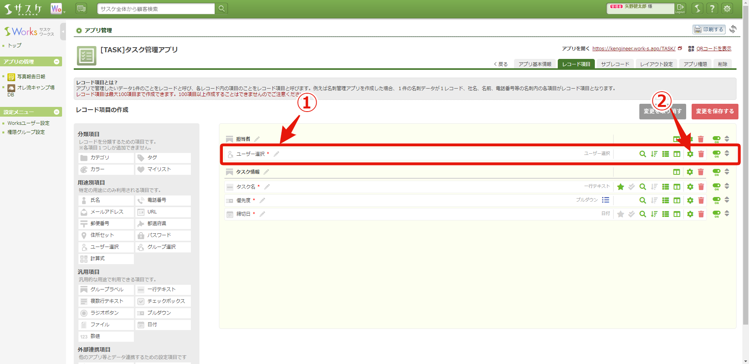Screen dimensions: 749x364
Task: Click the magnifier search icon on タスク名 row
Action: (x=642, y=186)
